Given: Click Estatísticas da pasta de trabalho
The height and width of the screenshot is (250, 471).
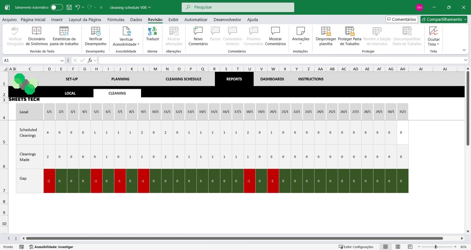Looking at the screenshot, I should [64, 31].
